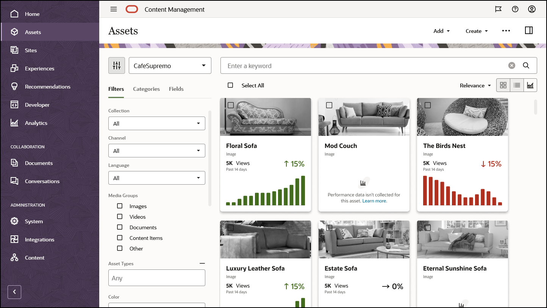Click the System gear icon
Screen dimensions: 547x308
[14, 221]
